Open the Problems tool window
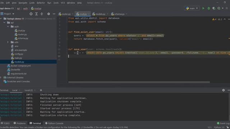Image resolution: width=230 pixels, height=129 pixels. click(20, 123)
